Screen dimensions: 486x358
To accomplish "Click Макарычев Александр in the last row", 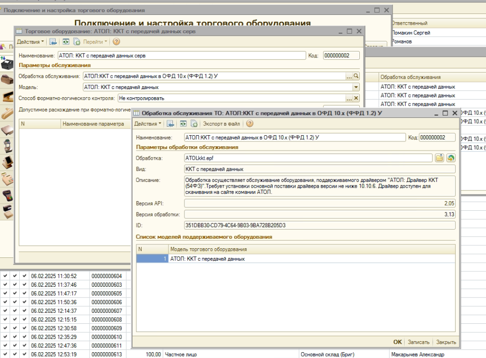I will (418, 354).
